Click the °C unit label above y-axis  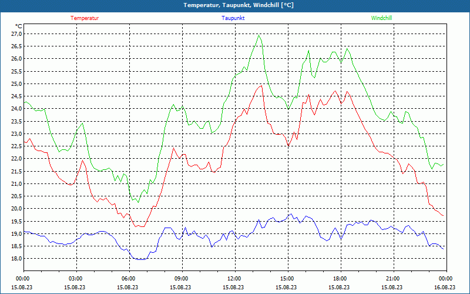19,26
